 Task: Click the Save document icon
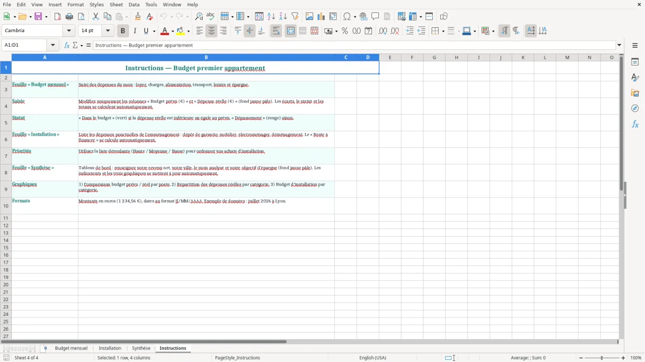point(38,17)
